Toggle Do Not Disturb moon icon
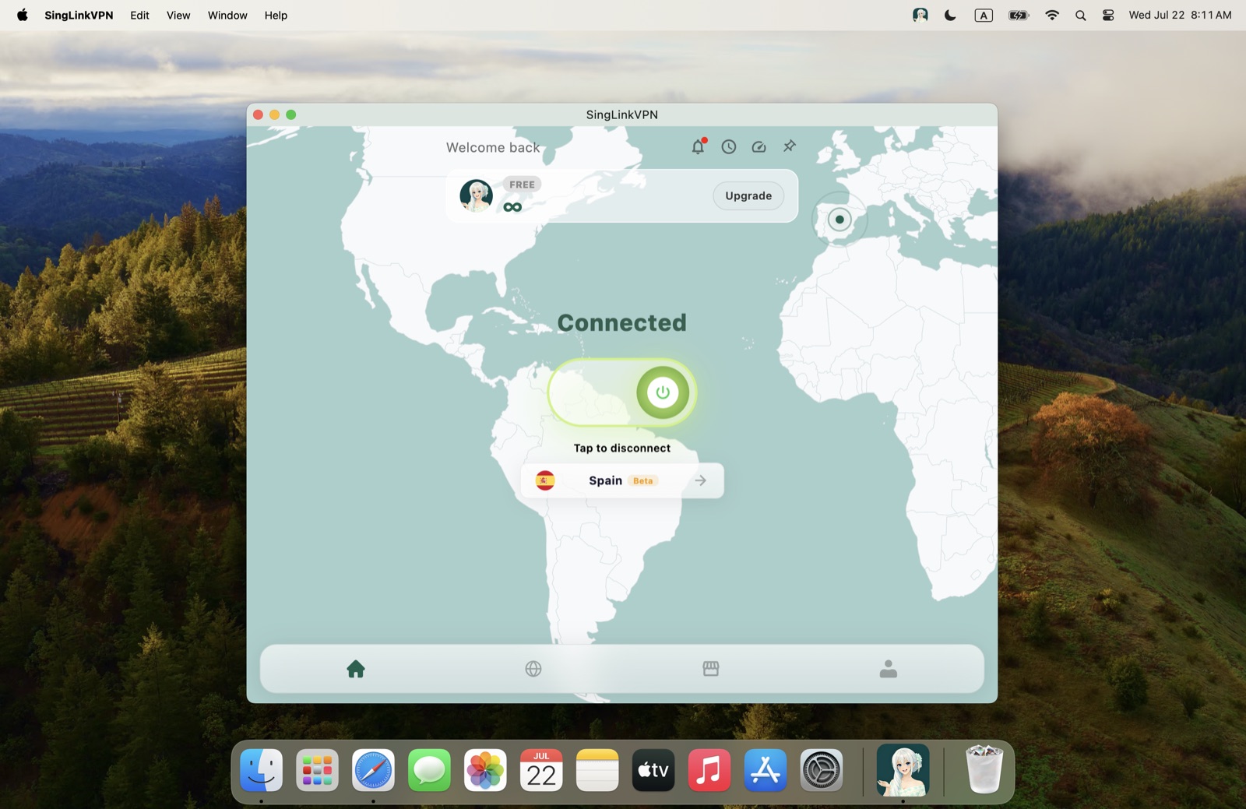This screenshot has width=1246, height=809. [x=950, y=15]
